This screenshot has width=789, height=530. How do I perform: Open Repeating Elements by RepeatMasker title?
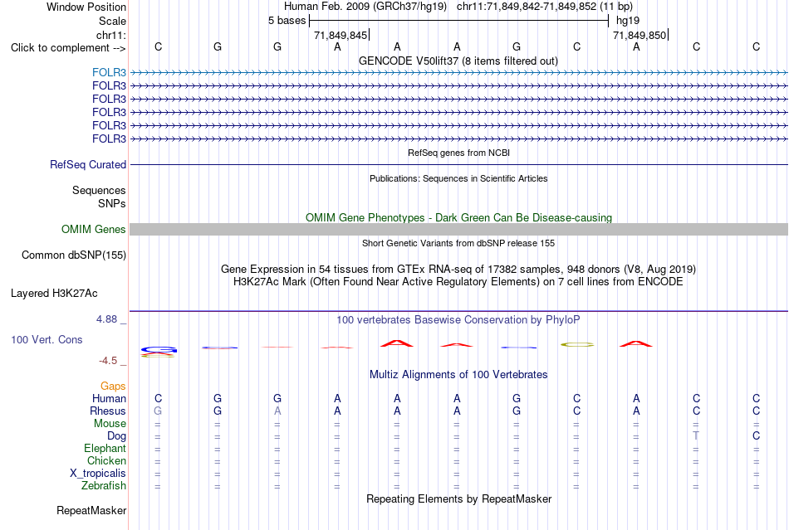click(x=458, y=499)
